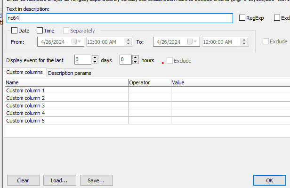Increment the hours value
Viewport: 290px width, 188px height.
136,57
